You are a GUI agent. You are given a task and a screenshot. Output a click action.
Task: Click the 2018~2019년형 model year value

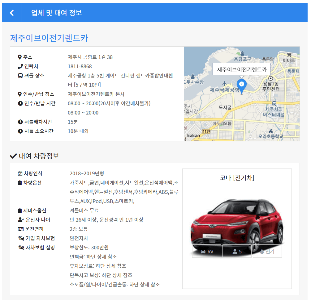(x=87, y=173)
